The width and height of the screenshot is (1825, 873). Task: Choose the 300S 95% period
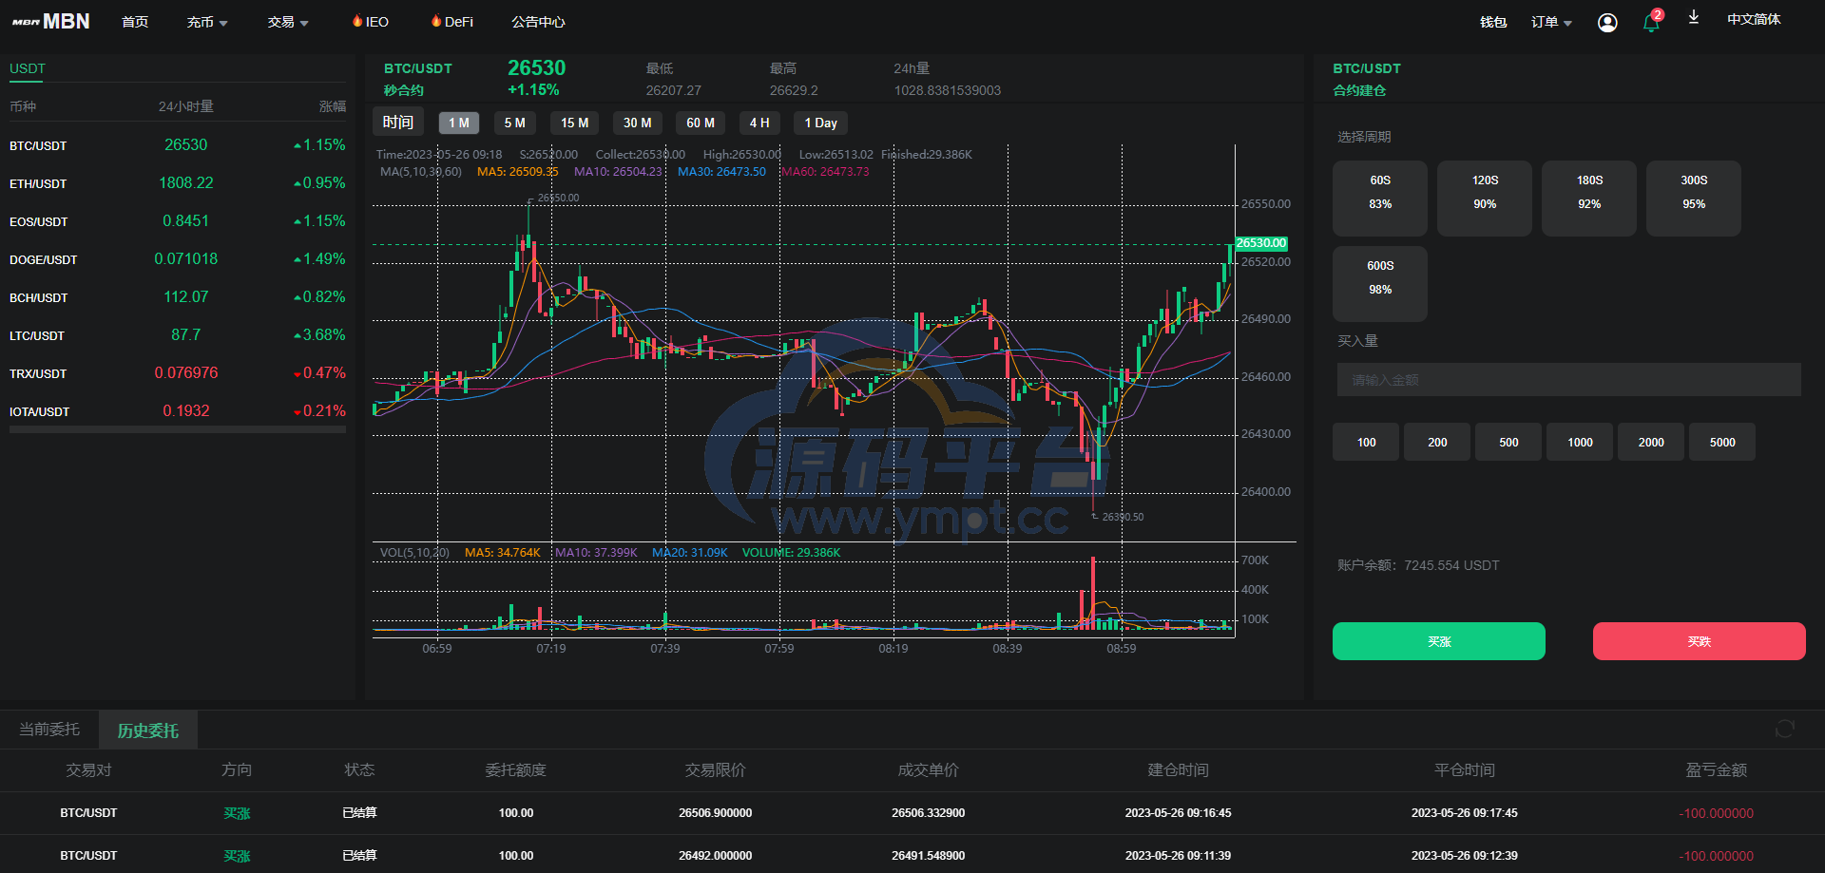(x=1694, y=198)
